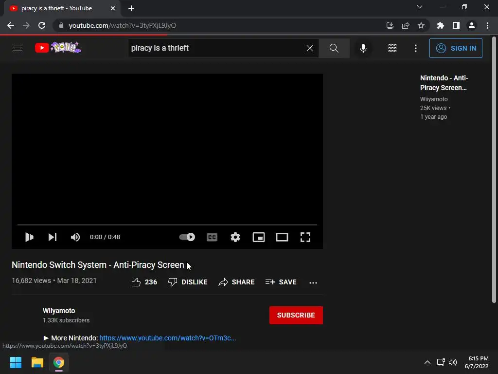Open the YouTube hamburger guide menu
The width and height of the screenshot is (498, 374).
tap(18, 48)
